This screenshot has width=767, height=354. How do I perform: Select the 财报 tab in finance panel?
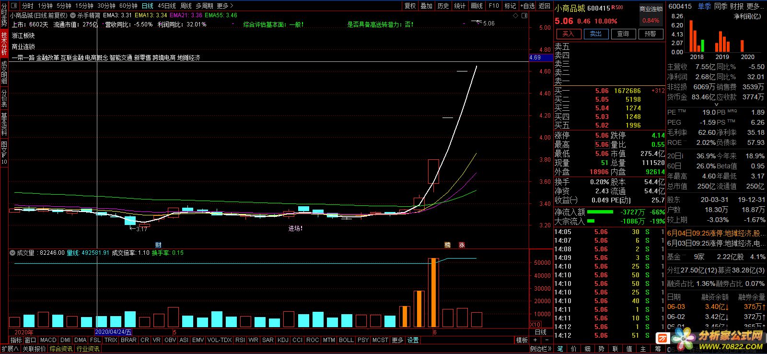[x=737, y=6]
